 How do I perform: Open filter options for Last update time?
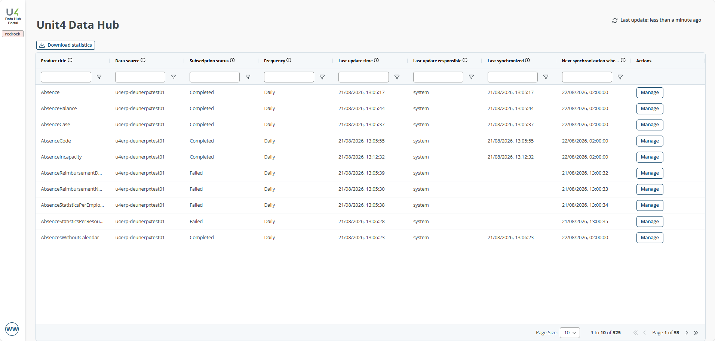pyautogui.click(x=397, y=77)
